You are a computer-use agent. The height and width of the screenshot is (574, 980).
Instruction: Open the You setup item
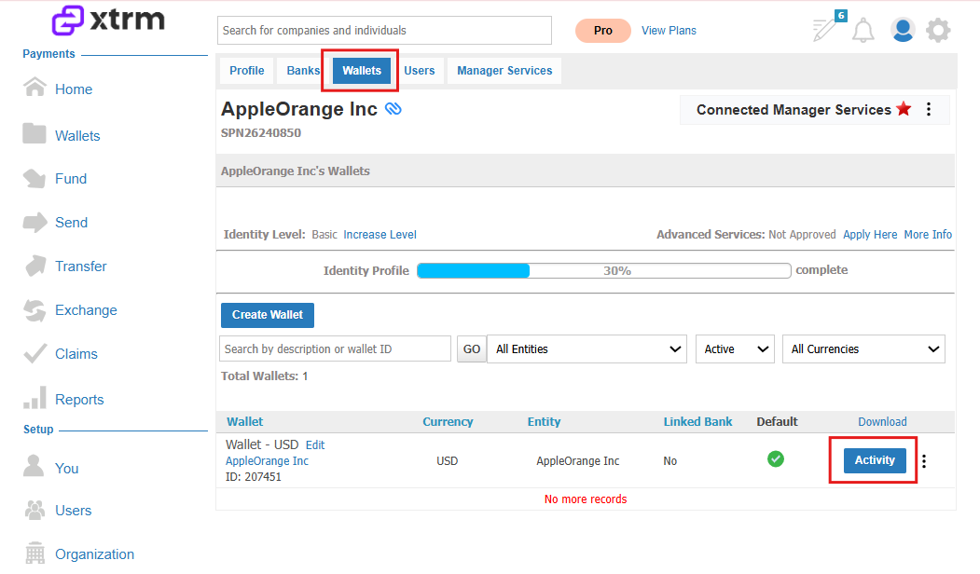66,469
